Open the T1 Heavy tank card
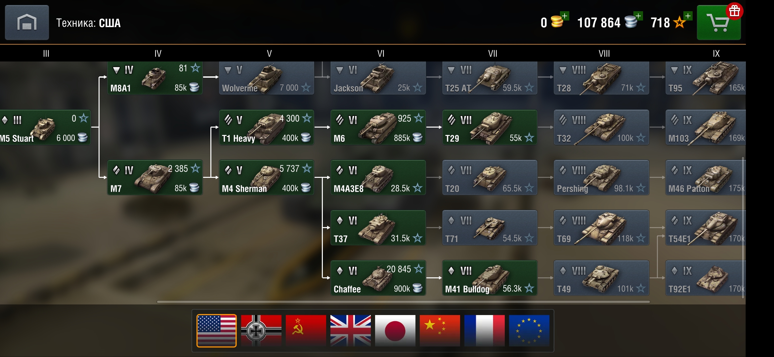The image size is (774, 357). (266, 128)
